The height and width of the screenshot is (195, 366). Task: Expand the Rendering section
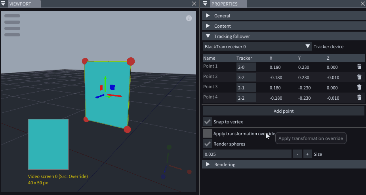point(208,164)
